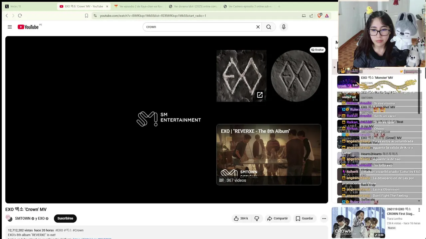This screenshot has width=426, height=239.
Task: Share this page from the address bar
Action: pos(311,16)
